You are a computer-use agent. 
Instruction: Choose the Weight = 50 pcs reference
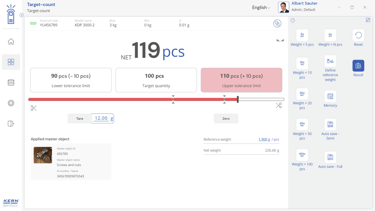pos(302,125)
